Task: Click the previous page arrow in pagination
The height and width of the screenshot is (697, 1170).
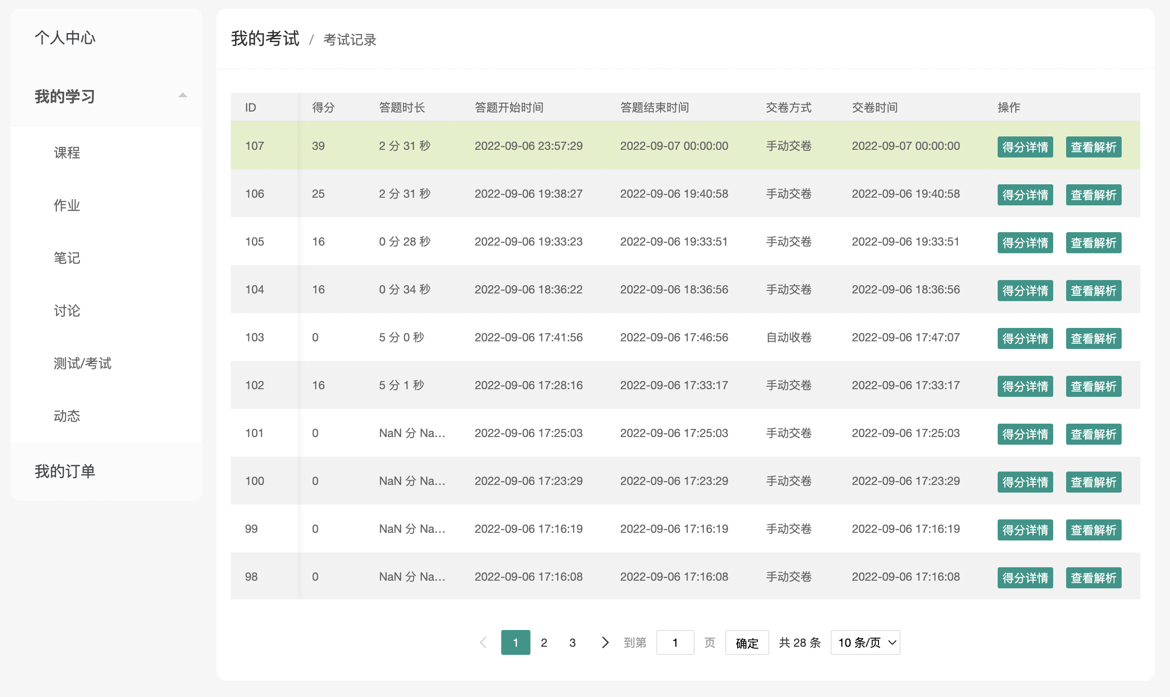Action: [484, 642]
